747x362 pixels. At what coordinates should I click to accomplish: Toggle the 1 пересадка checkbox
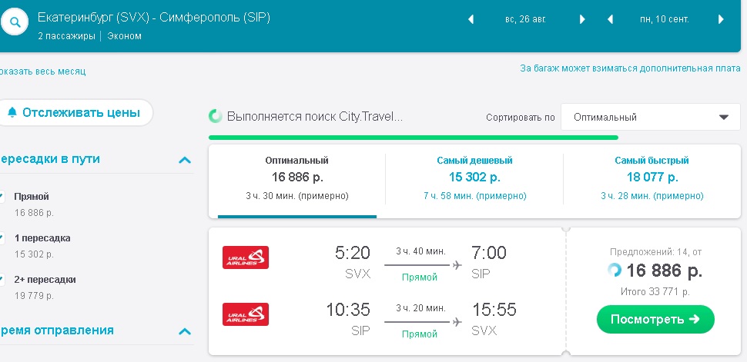pyautogui.click(x=2, y=237)
